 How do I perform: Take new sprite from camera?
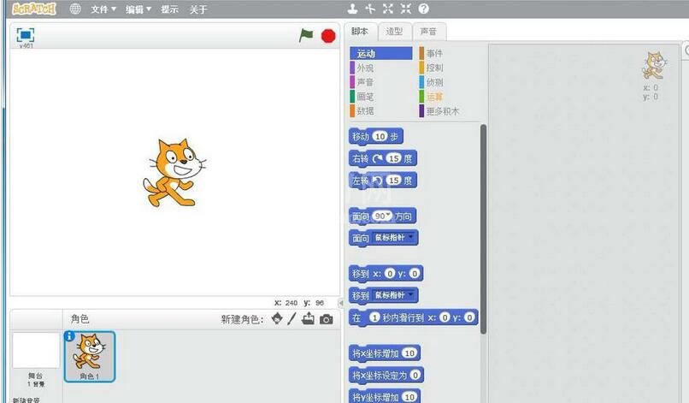(x=326, y=319)
